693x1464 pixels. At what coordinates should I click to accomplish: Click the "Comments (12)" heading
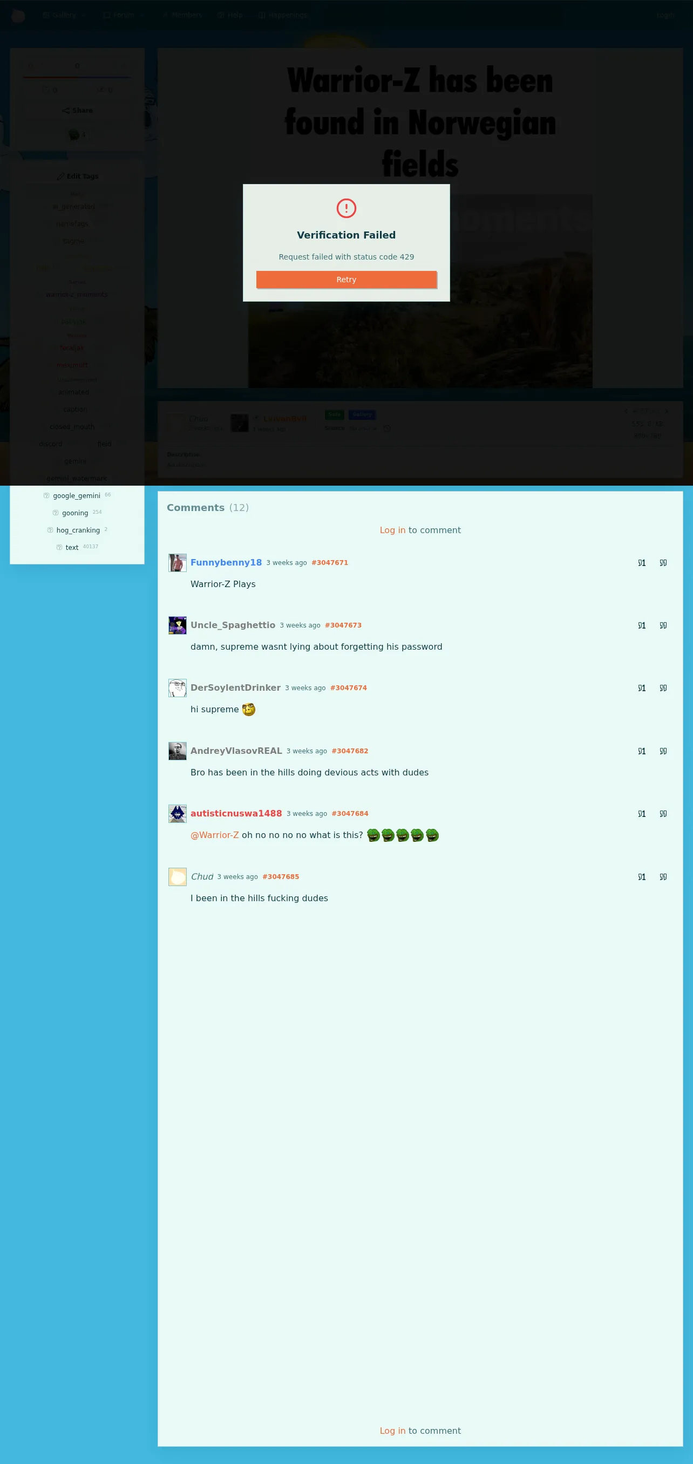point(207,507)
